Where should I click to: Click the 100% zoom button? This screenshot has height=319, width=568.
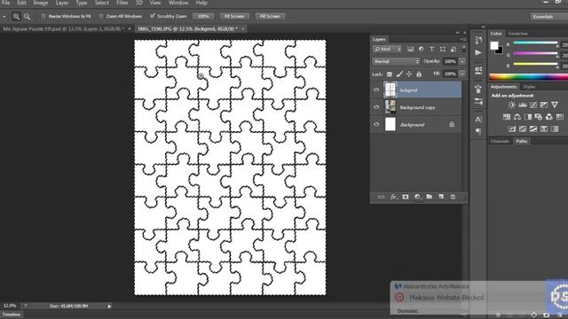203,16
